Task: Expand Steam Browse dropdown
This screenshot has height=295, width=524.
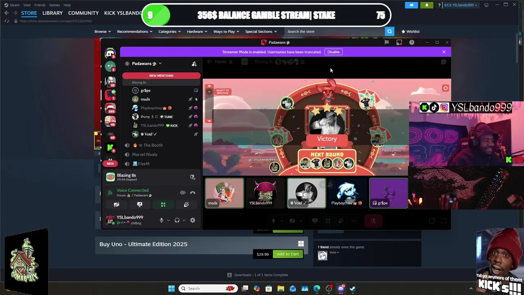Action: click(102, 32)
